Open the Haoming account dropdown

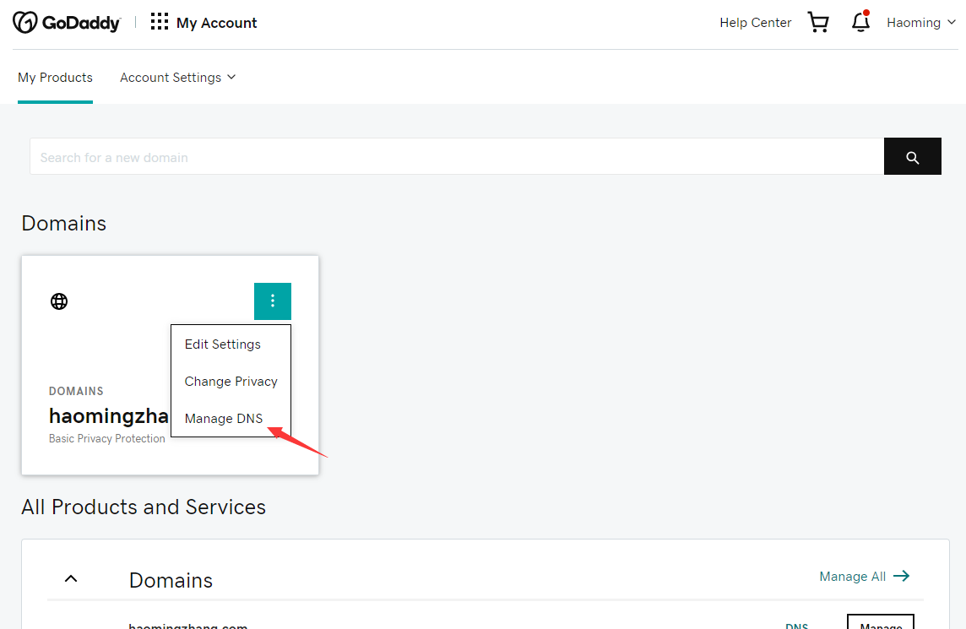[x=921, y=23]
